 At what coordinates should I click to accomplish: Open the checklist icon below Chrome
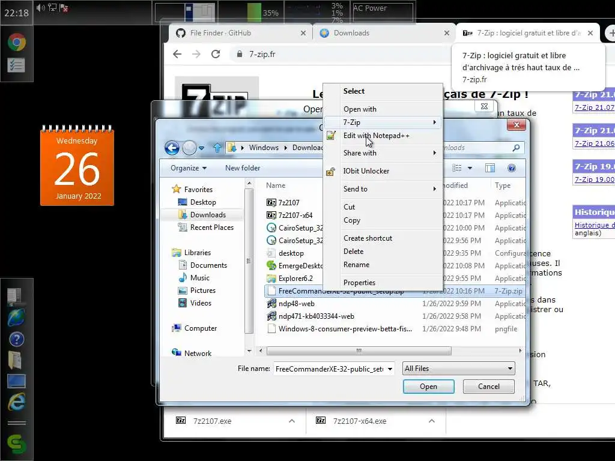click(16, 65)
